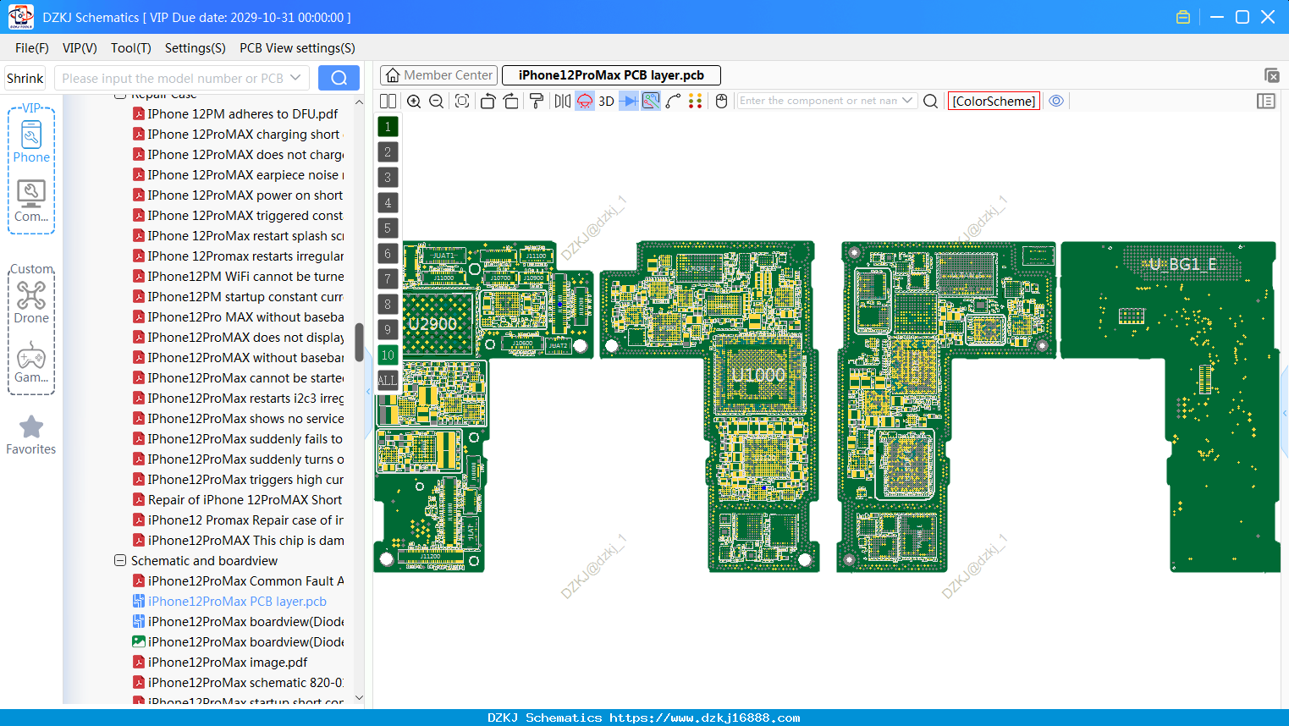Click the mirror flip board icon
1289x726 pixels.
[563, 101]
